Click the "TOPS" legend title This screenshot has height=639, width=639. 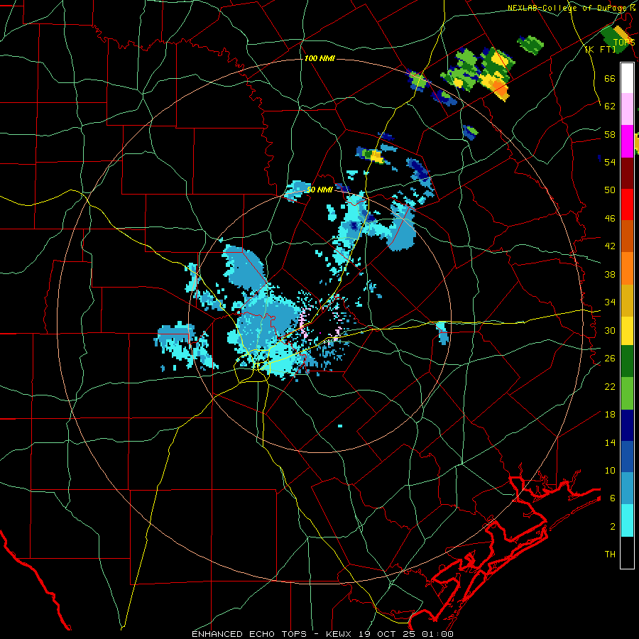click(624, 43)
